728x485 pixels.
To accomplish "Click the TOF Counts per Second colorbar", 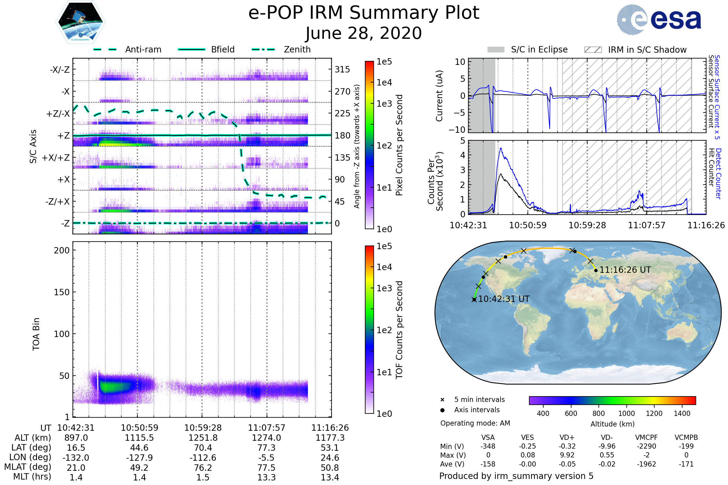I will point(369,330).
